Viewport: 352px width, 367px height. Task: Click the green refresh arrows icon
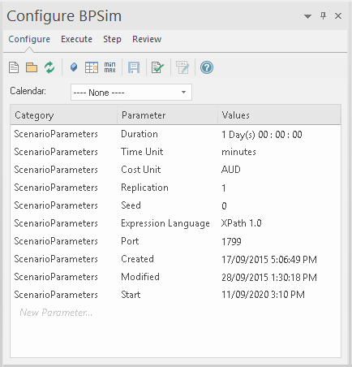click(x=49, y=67)
